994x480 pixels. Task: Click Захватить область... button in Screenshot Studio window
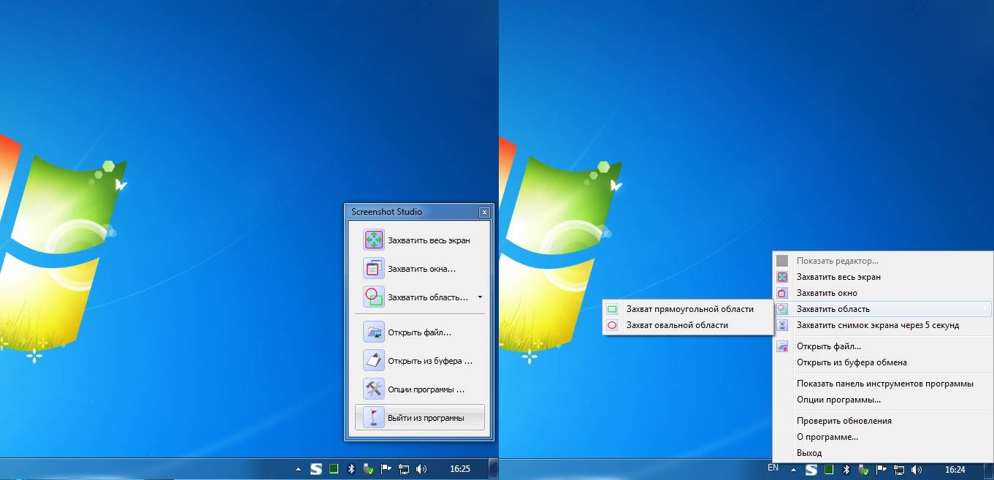point(415,297)
